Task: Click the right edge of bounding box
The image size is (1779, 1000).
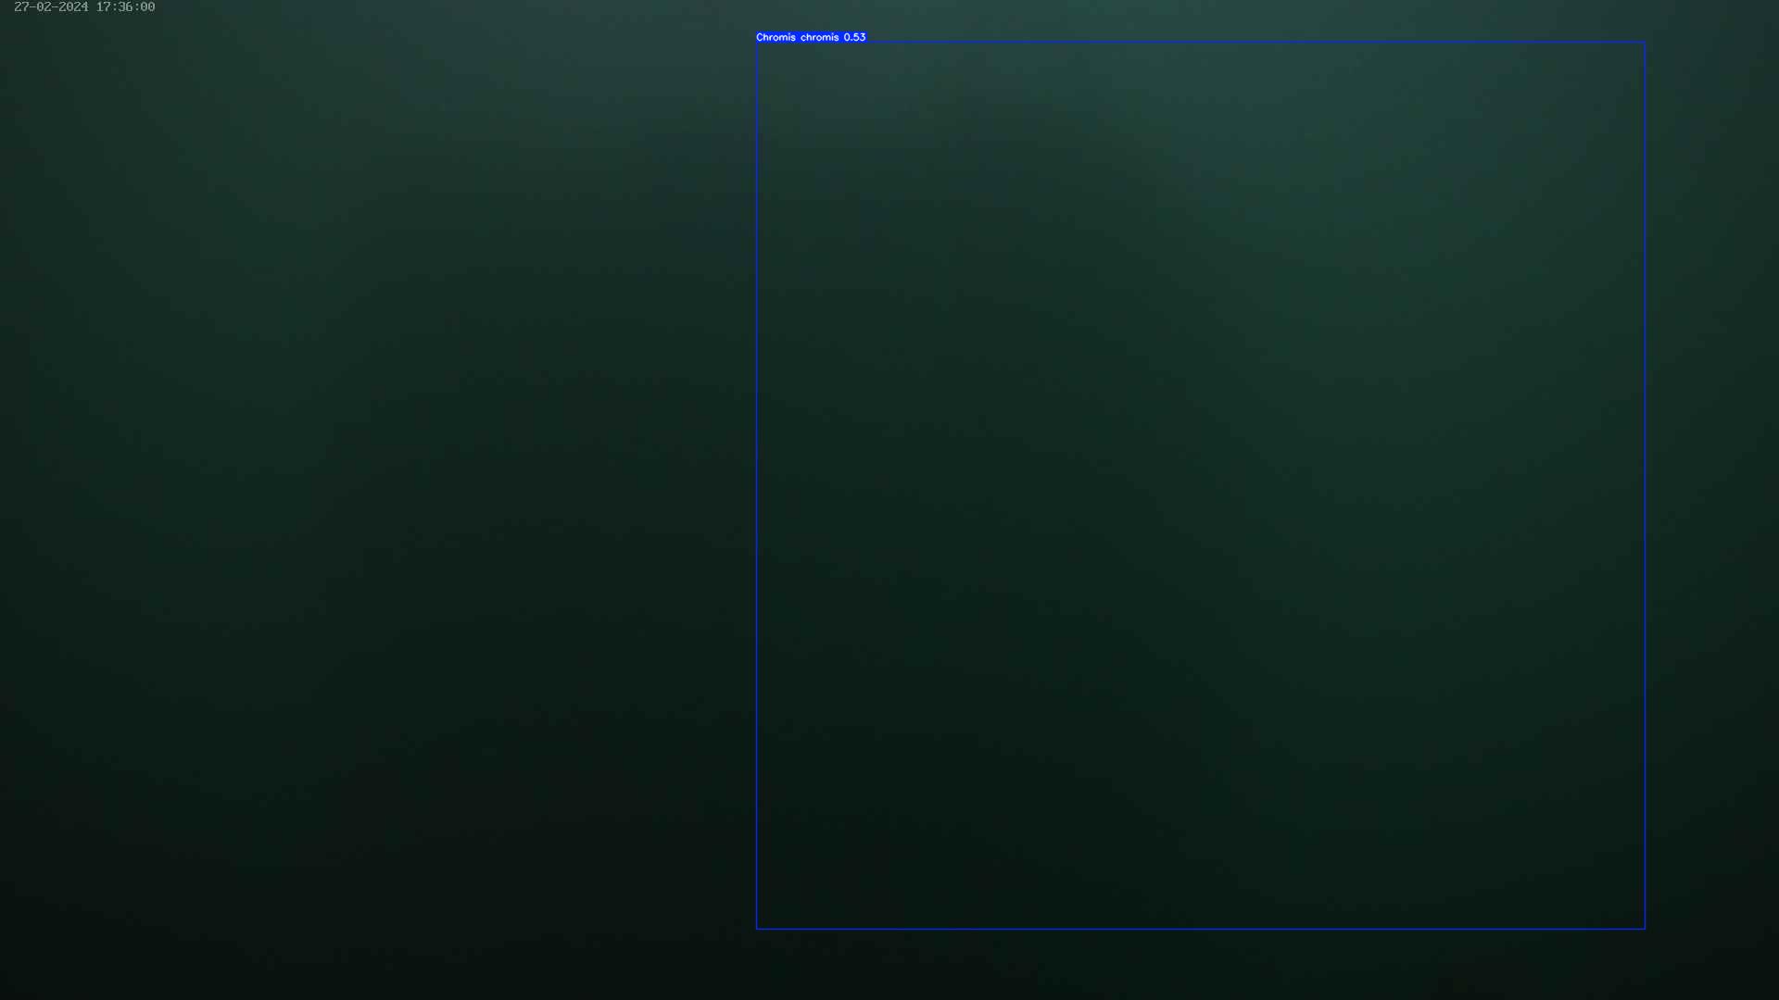Action: (x=1645, y=486)
